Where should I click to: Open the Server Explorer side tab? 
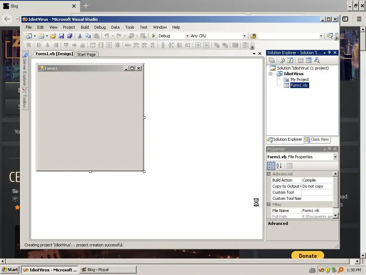click(x=25, y=69)
